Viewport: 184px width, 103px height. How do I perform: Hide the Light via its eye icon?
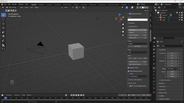point(179,20)
